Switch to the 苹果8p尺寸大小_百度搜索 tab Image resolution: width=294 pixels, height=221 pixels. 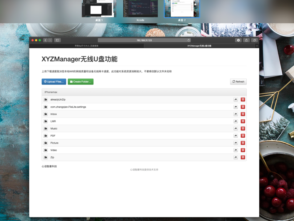tap(86, 46)
